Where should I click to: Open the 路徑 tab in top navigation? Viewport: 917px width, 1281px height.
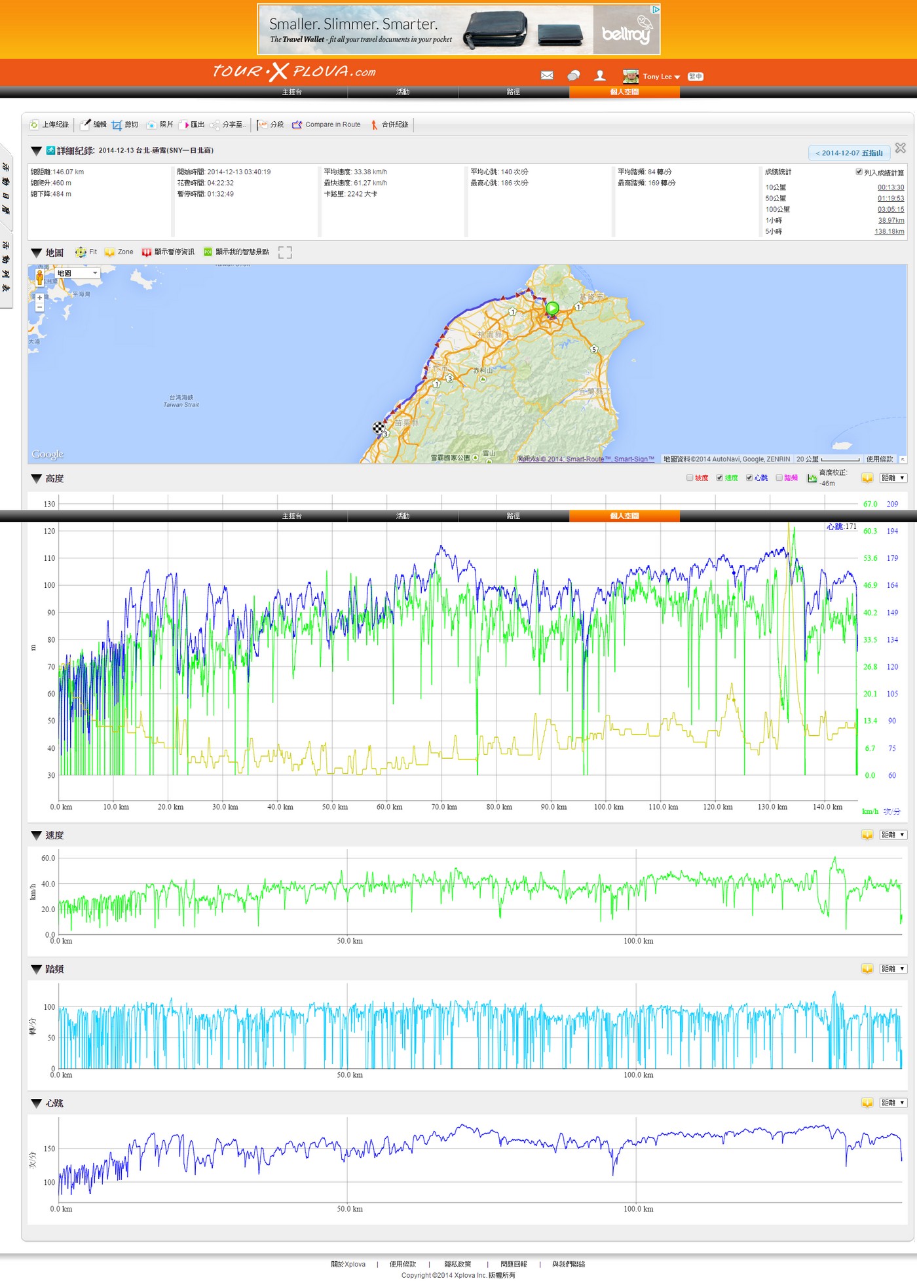pos(514,92)
